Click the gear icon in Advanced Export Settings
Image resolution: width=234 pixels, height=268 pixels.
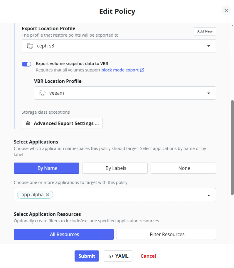(x=28, y=124)
